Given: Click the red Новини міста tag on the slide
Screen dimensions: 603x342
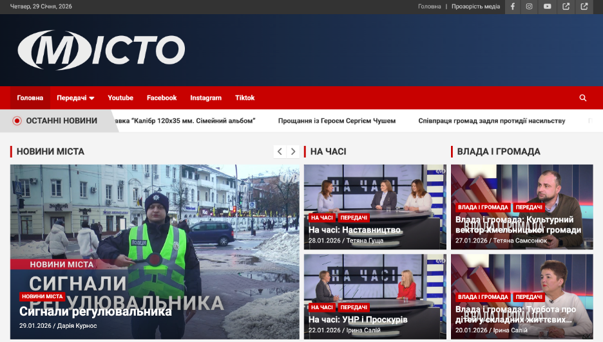Looking at the screenshot, I should (x=42, y=296).
